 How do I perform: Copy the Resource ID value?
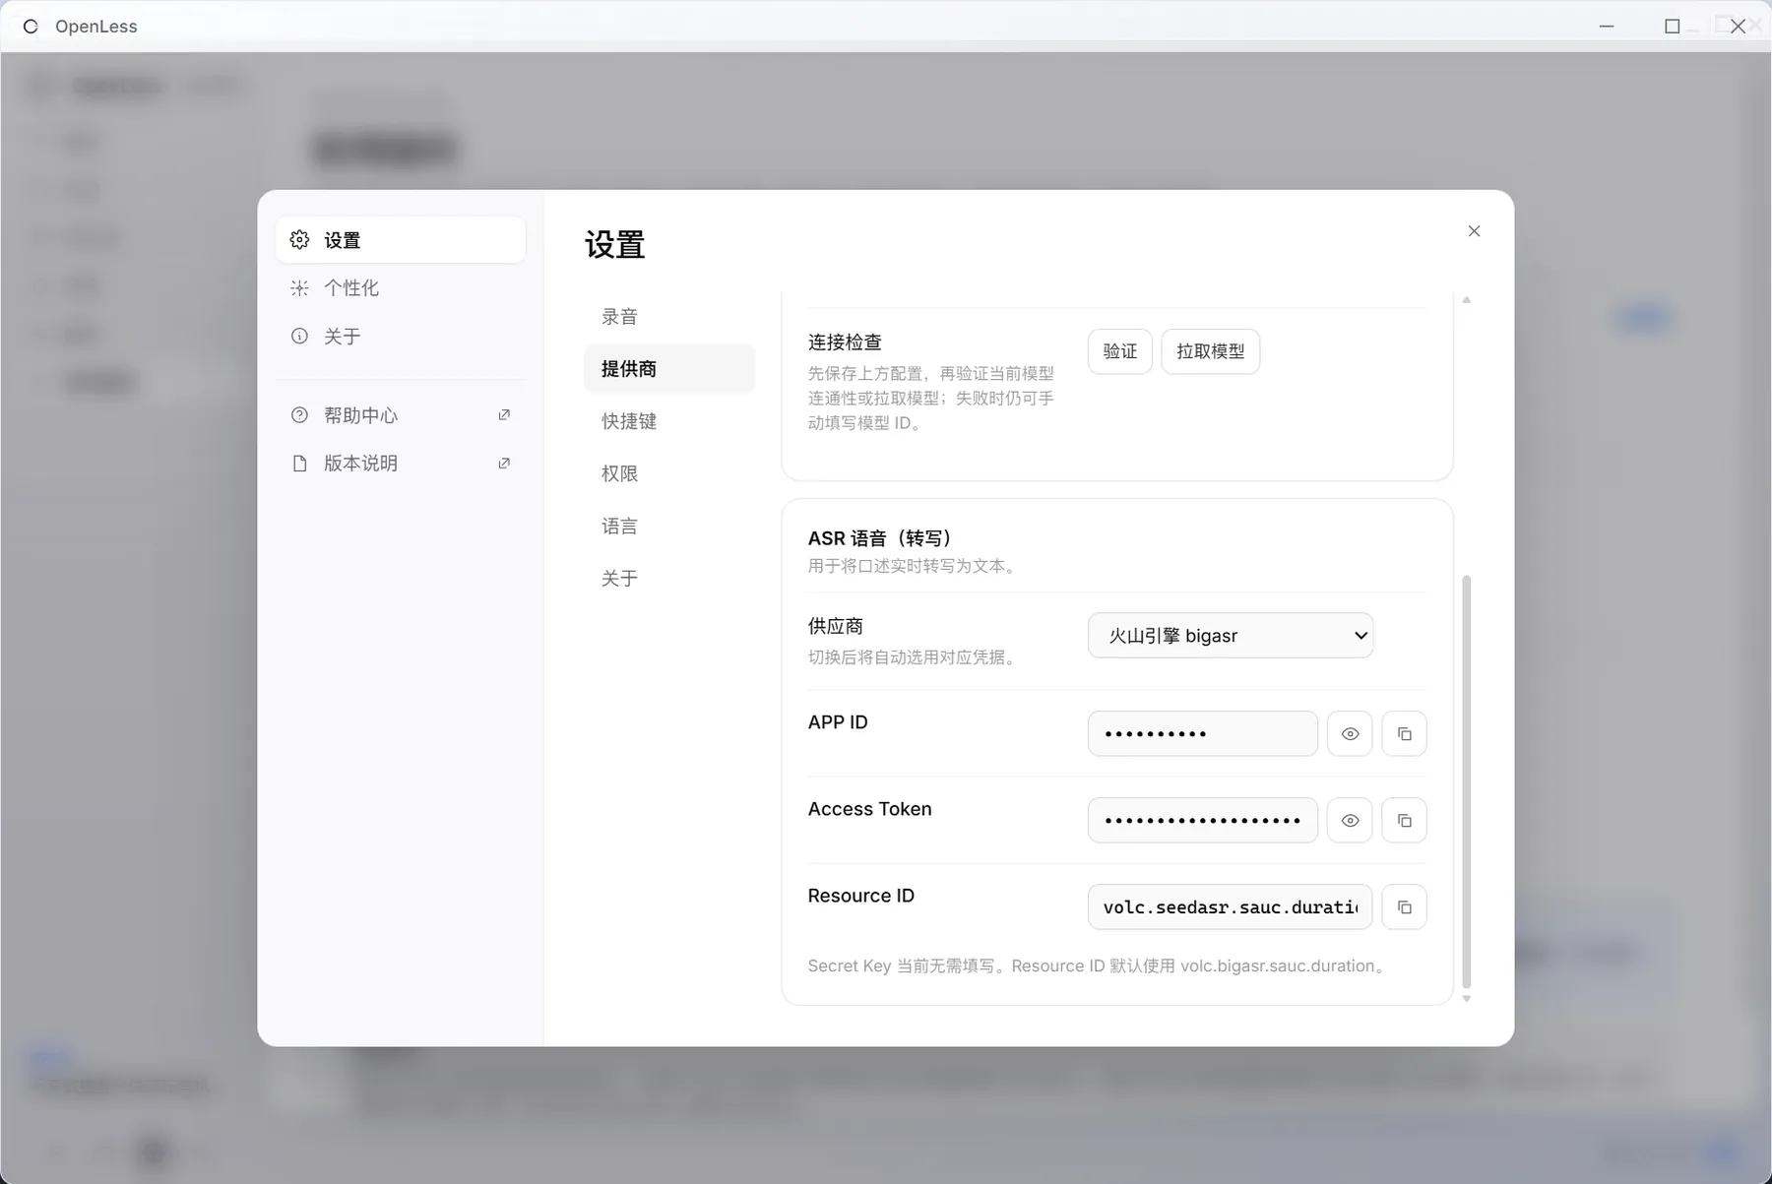tap(1405, 907)
